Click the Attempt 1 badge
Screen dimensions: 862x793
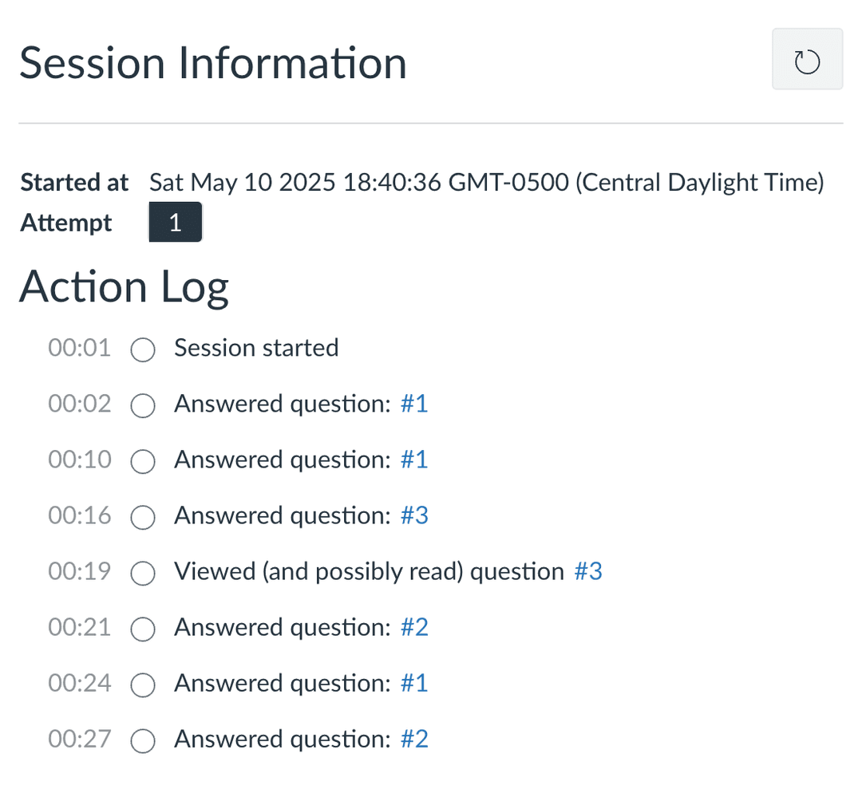[x=175, y=223]
